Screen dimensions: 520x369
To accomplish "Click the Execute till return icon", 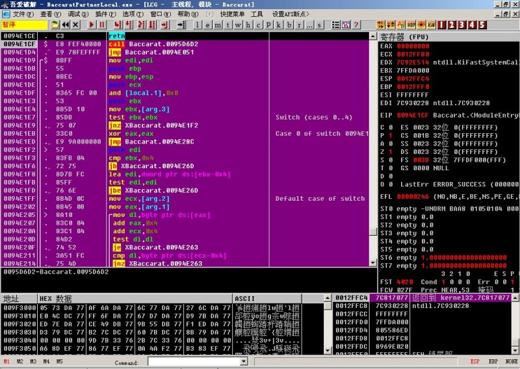I will 165,25.
